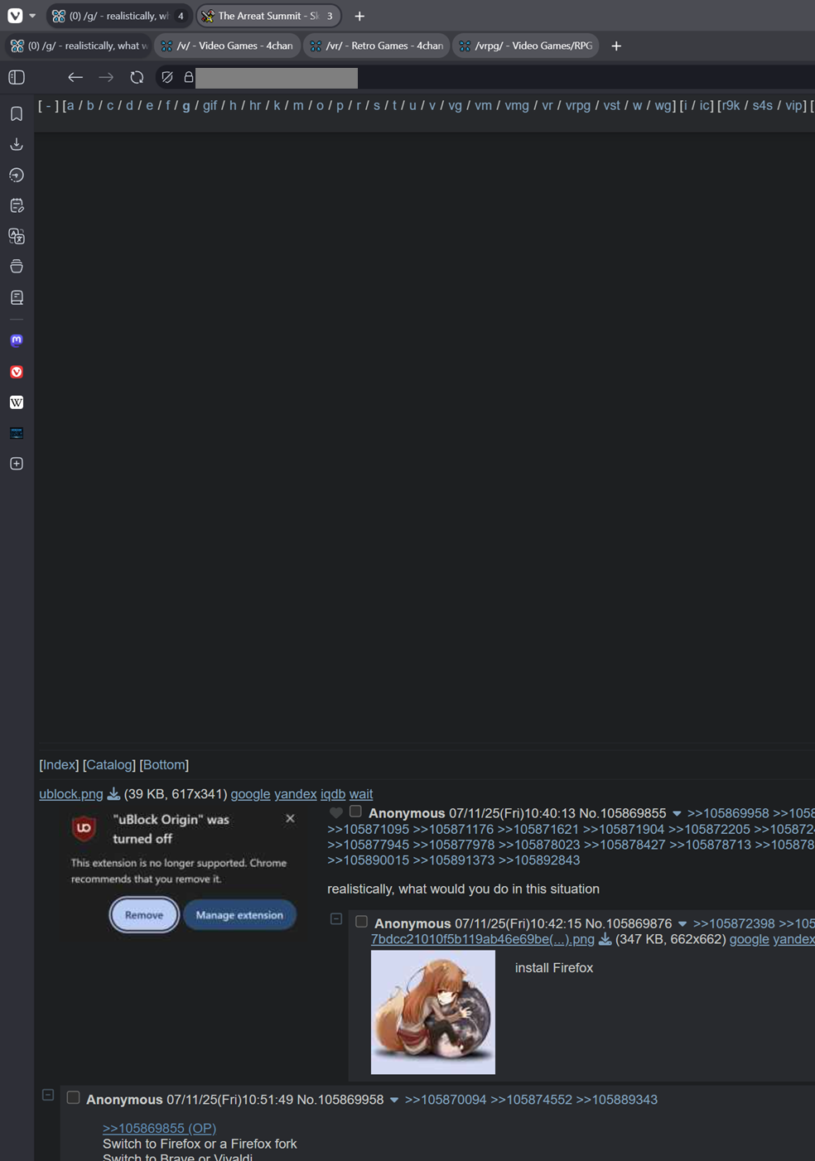The height and width of the screenshot is (1161, 815).
Task: Open the Notes panel
Action: coord(17,205)
